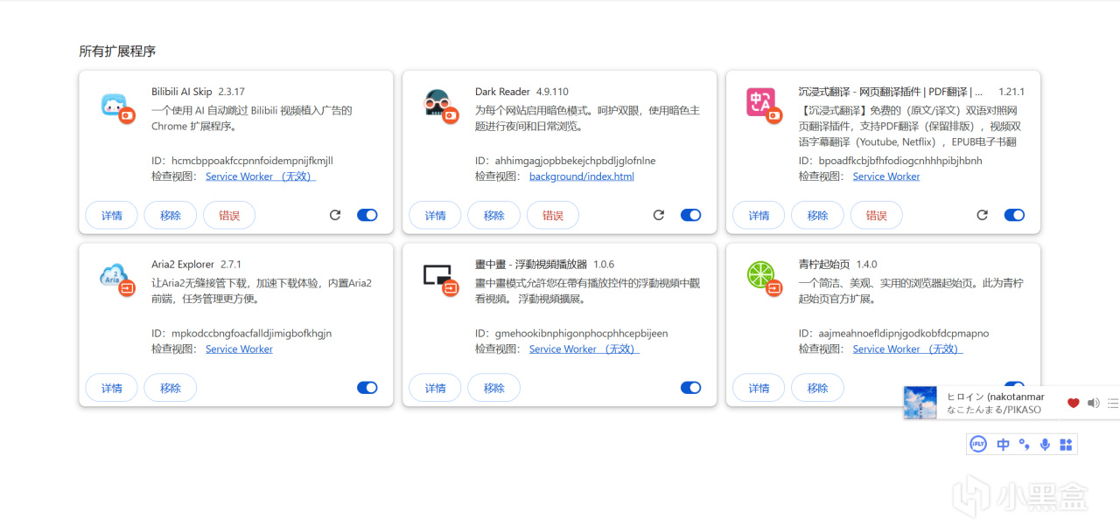View errors (错误) for 沉浸式翻译
1120x532 pixels.
877,215
